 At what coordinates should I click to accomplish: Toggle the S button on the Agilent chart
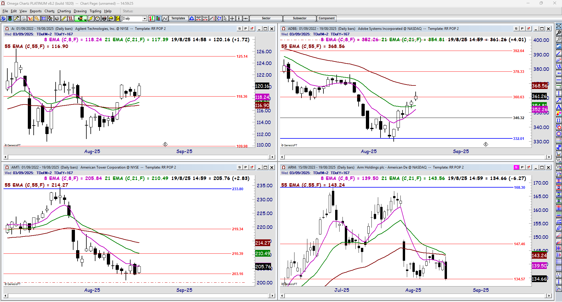(x=240, y=29)
